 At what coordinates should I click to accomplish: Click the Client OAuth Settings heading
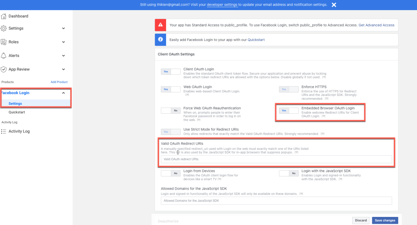click(x=176, y=54)
